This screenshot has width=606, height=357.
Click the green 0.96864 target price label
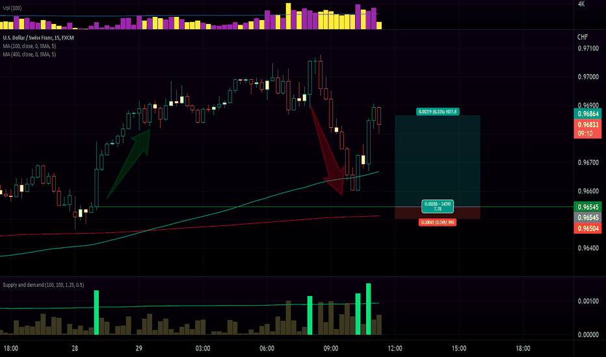[588, 114]
